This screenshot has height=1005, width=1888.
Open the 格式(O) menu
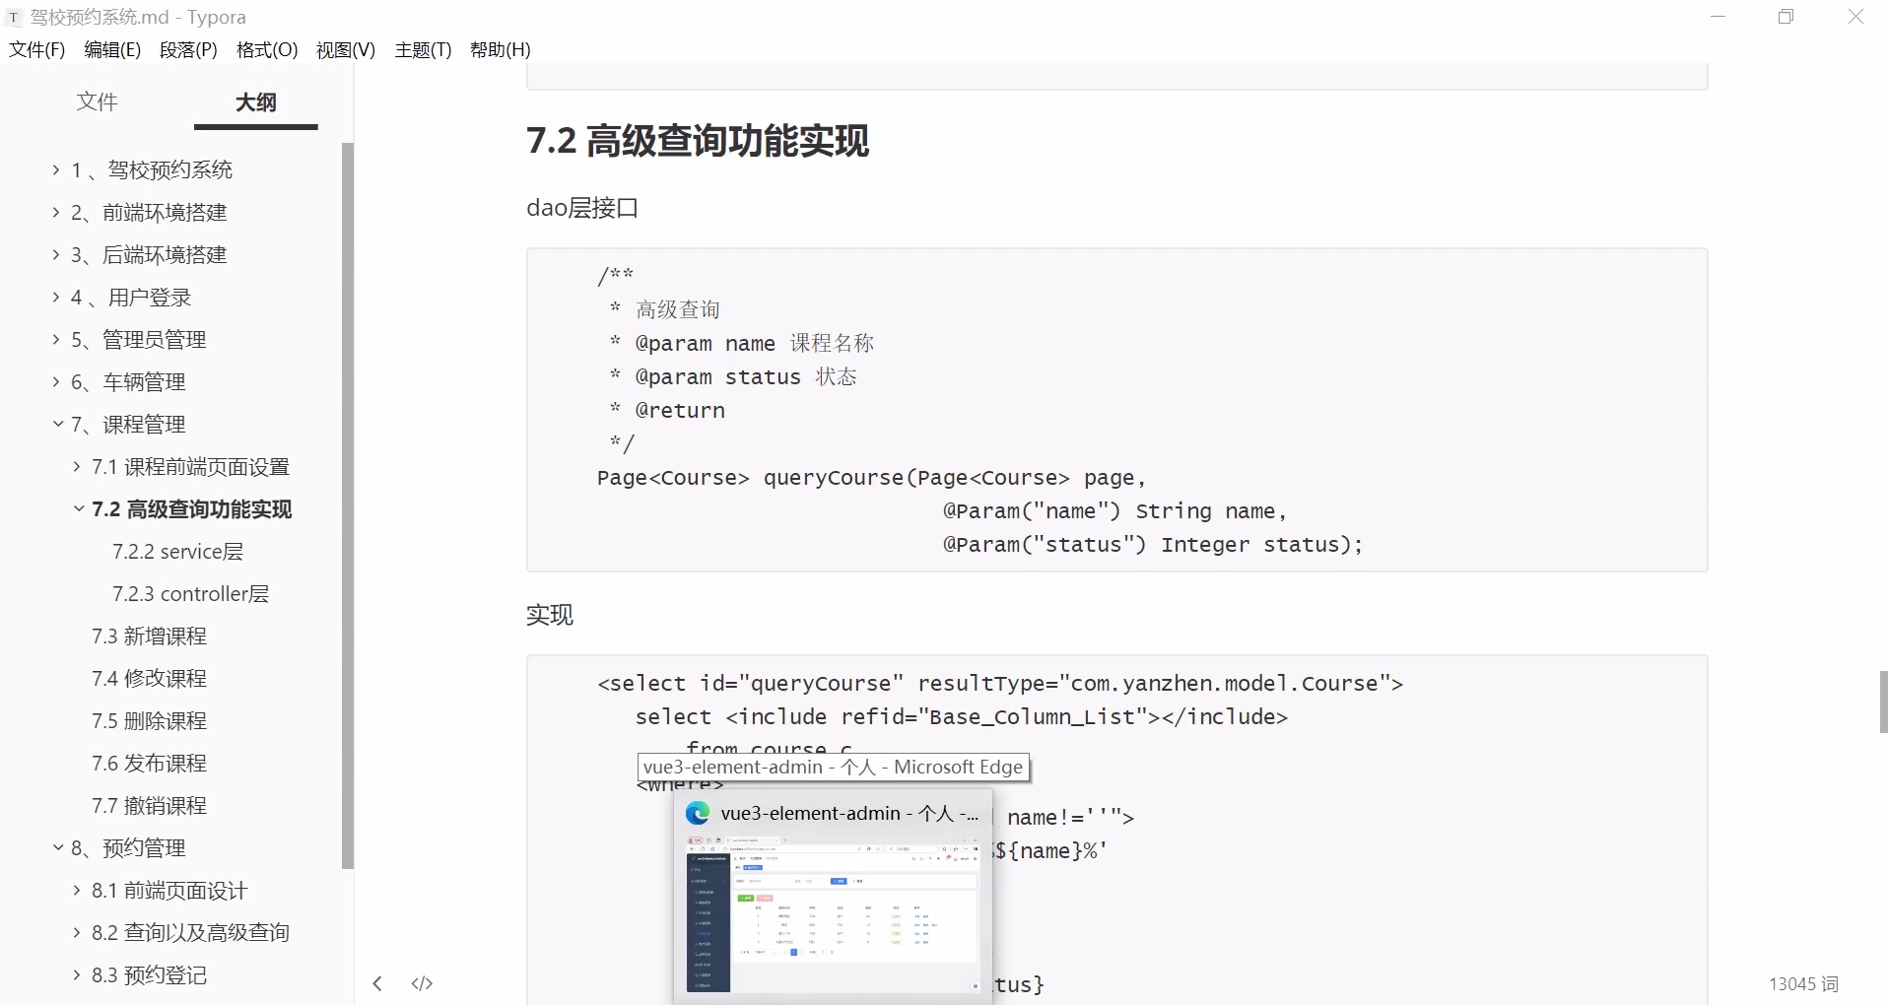click(x=266, y=49)
